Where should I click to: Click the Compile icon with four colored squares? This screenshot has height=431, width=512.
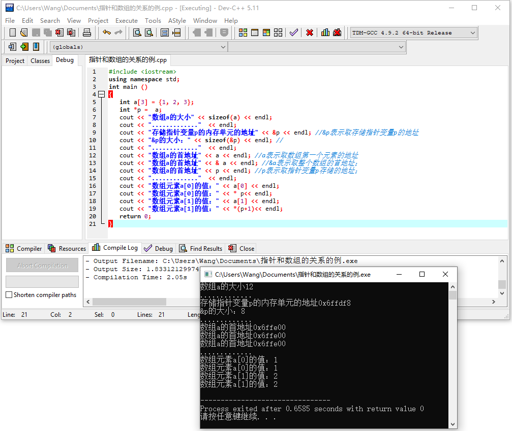[243, 32]
